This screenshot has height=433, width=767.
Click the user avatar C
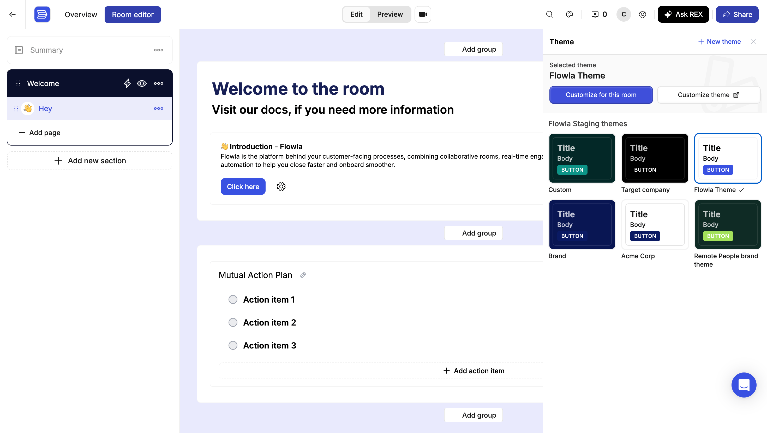point(624,14)
